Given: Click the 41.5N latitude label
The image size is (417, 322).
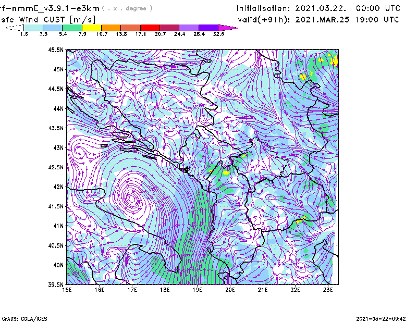Looking at the screenshot, I should pos(56,206).
